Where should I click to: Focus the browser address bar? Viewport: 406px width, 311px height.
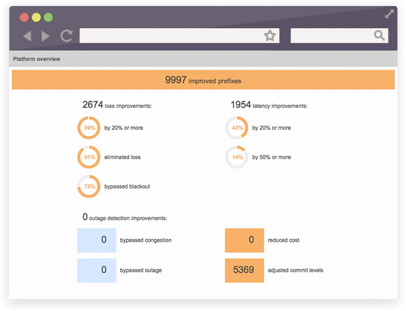coord(179,35)
